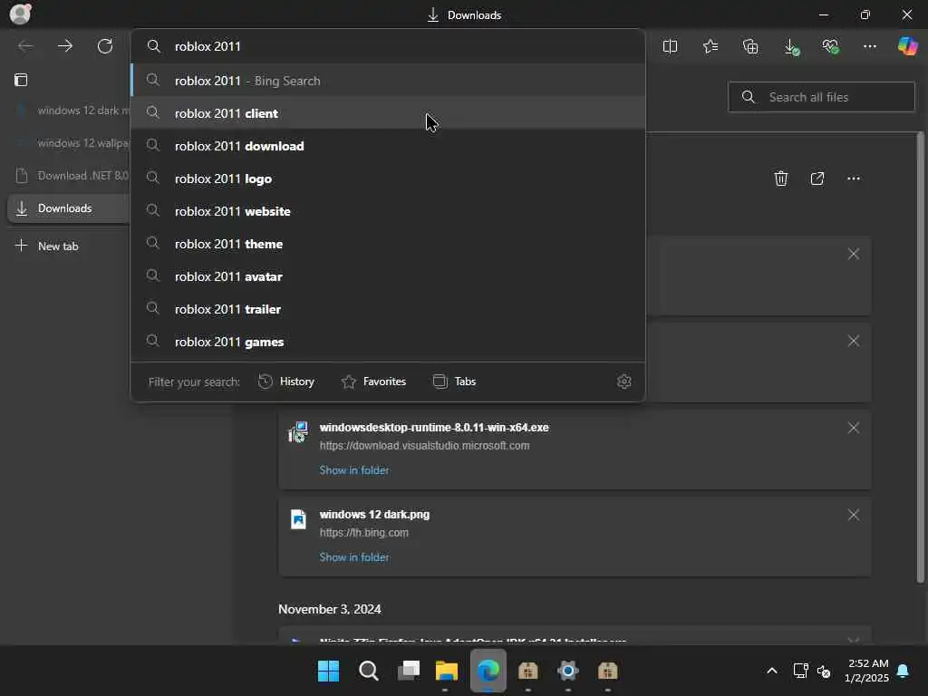The width and height of the screenshot is (928, 696).
Task: Filter search by History
Action: pos(286,382)
